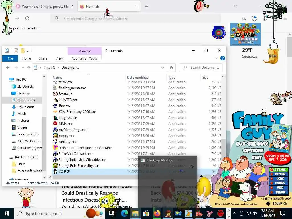
Task: Open Videos in navigation pane
Action: tap(22, 127)
